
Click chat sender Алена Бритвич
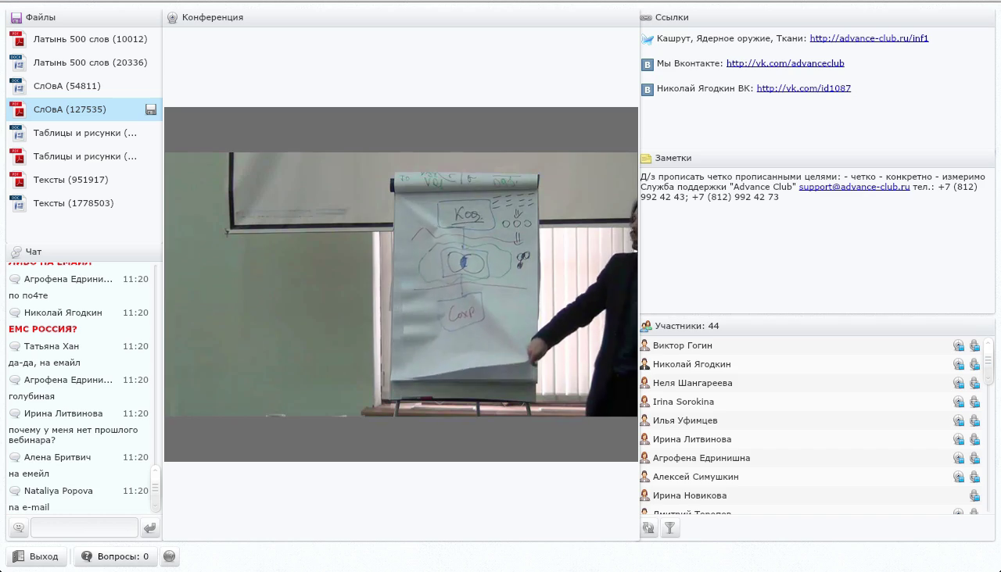[58, 457]
